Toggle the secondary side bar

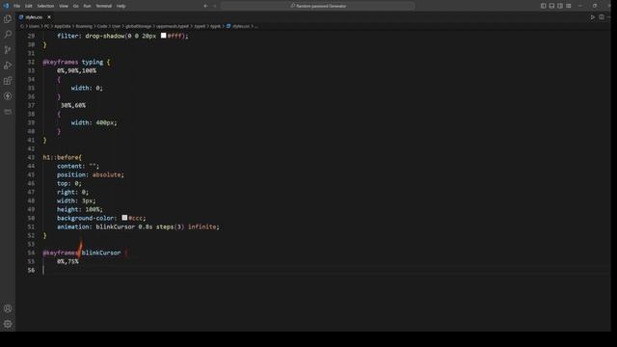[x=560, y=6]
